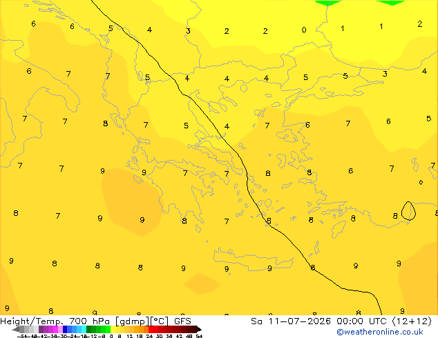Screen dimensions: 438x338
Task: Click the '-54' label on the legend scale
Action: (22, 336)
